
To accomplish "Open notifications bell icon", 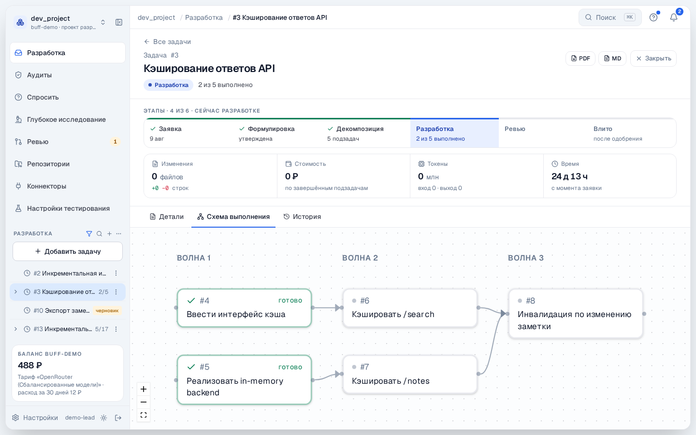I will [674, 17].
